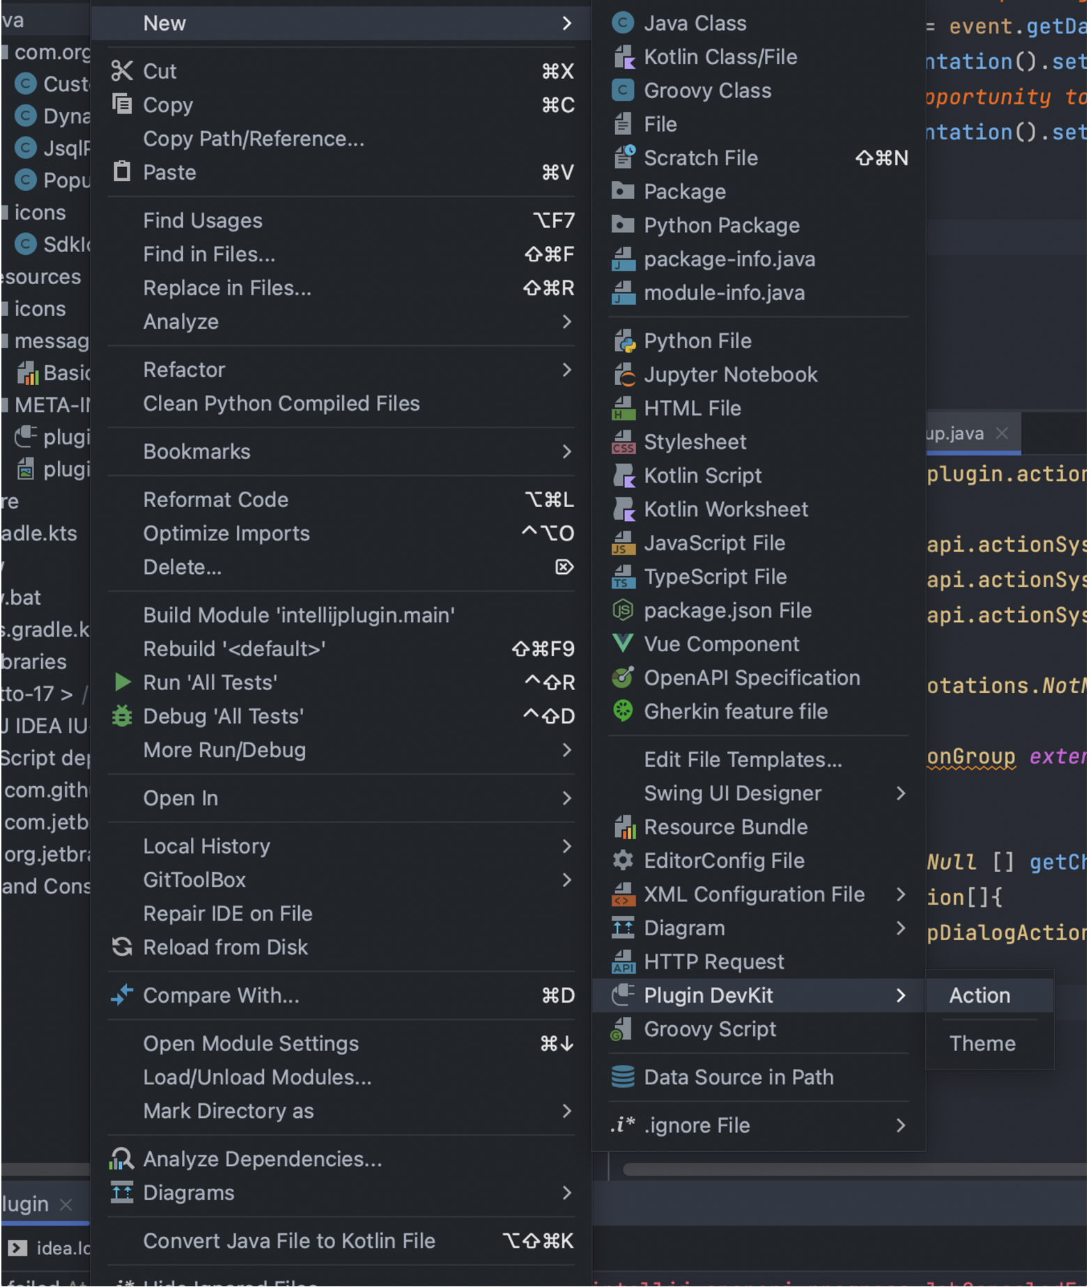The width and height of the screenshot is (1091, 1287).
Task: Click the EditorConfig File gear icon
Action: (x=624, y=861)
